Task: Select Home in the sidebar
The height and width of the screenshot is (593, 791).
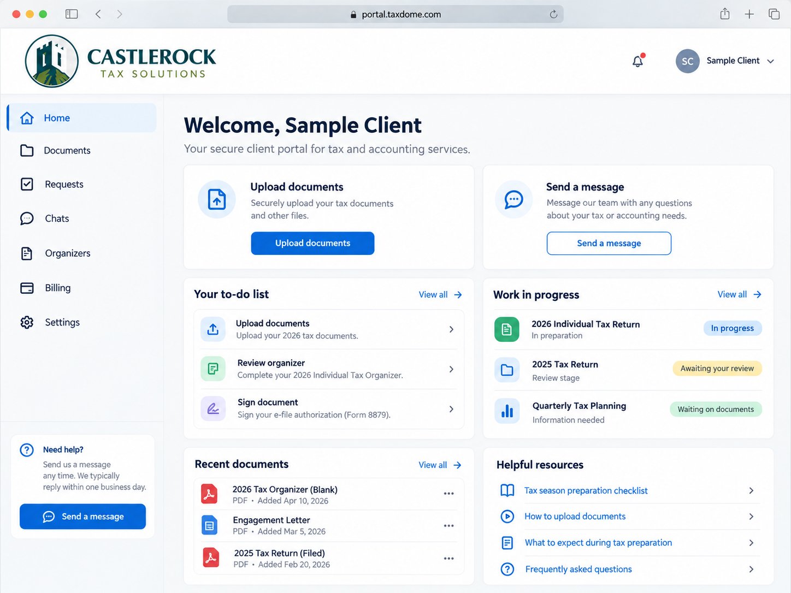Action: 81,118
